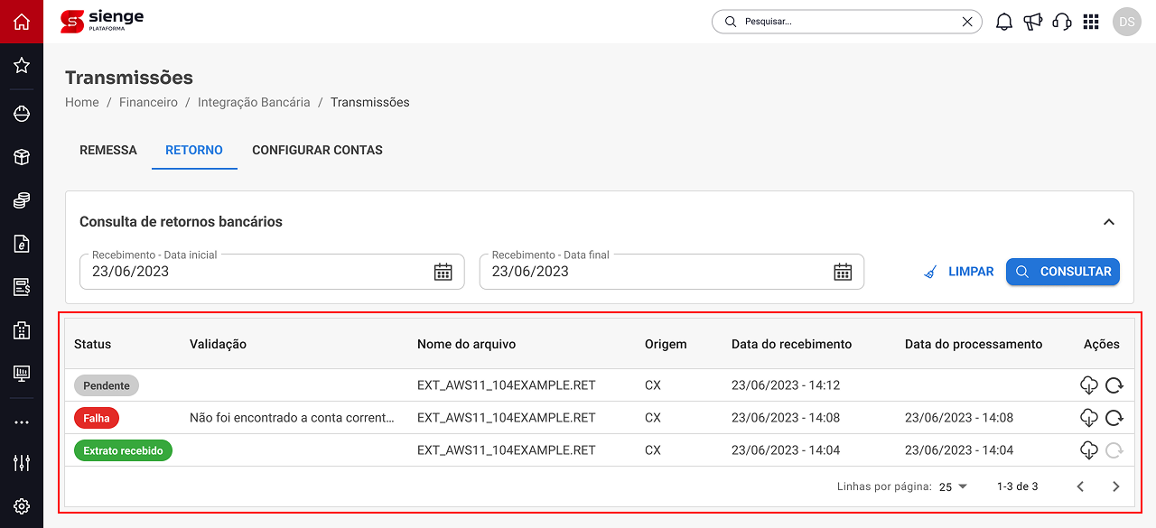The height and width of the screenshot is (528, 1156).
Task: Open the sliders adjustments icon in sidebar
Action: pyautogui.click(x=22, y=463)
